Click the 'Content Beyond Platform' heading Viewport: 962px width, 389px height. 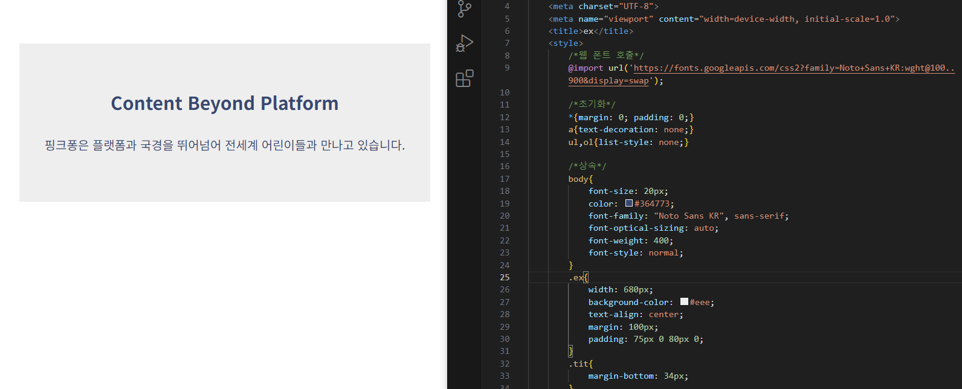point(224,103)
